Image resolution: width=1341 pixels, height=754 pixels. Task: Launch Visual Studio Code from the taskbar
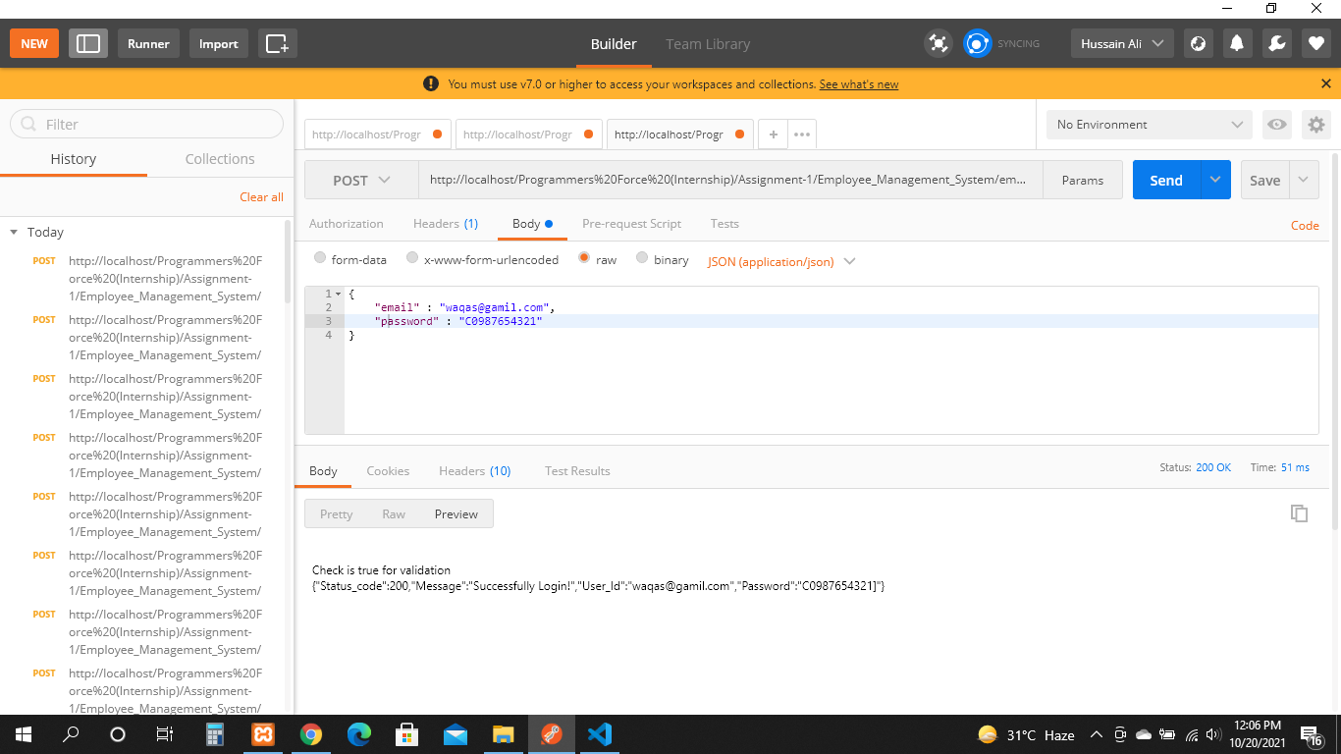[600, 733]
